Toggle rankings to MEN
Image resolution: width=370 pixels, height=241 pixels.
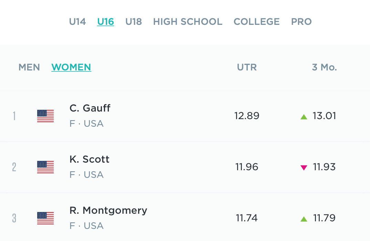pos(29,67)
